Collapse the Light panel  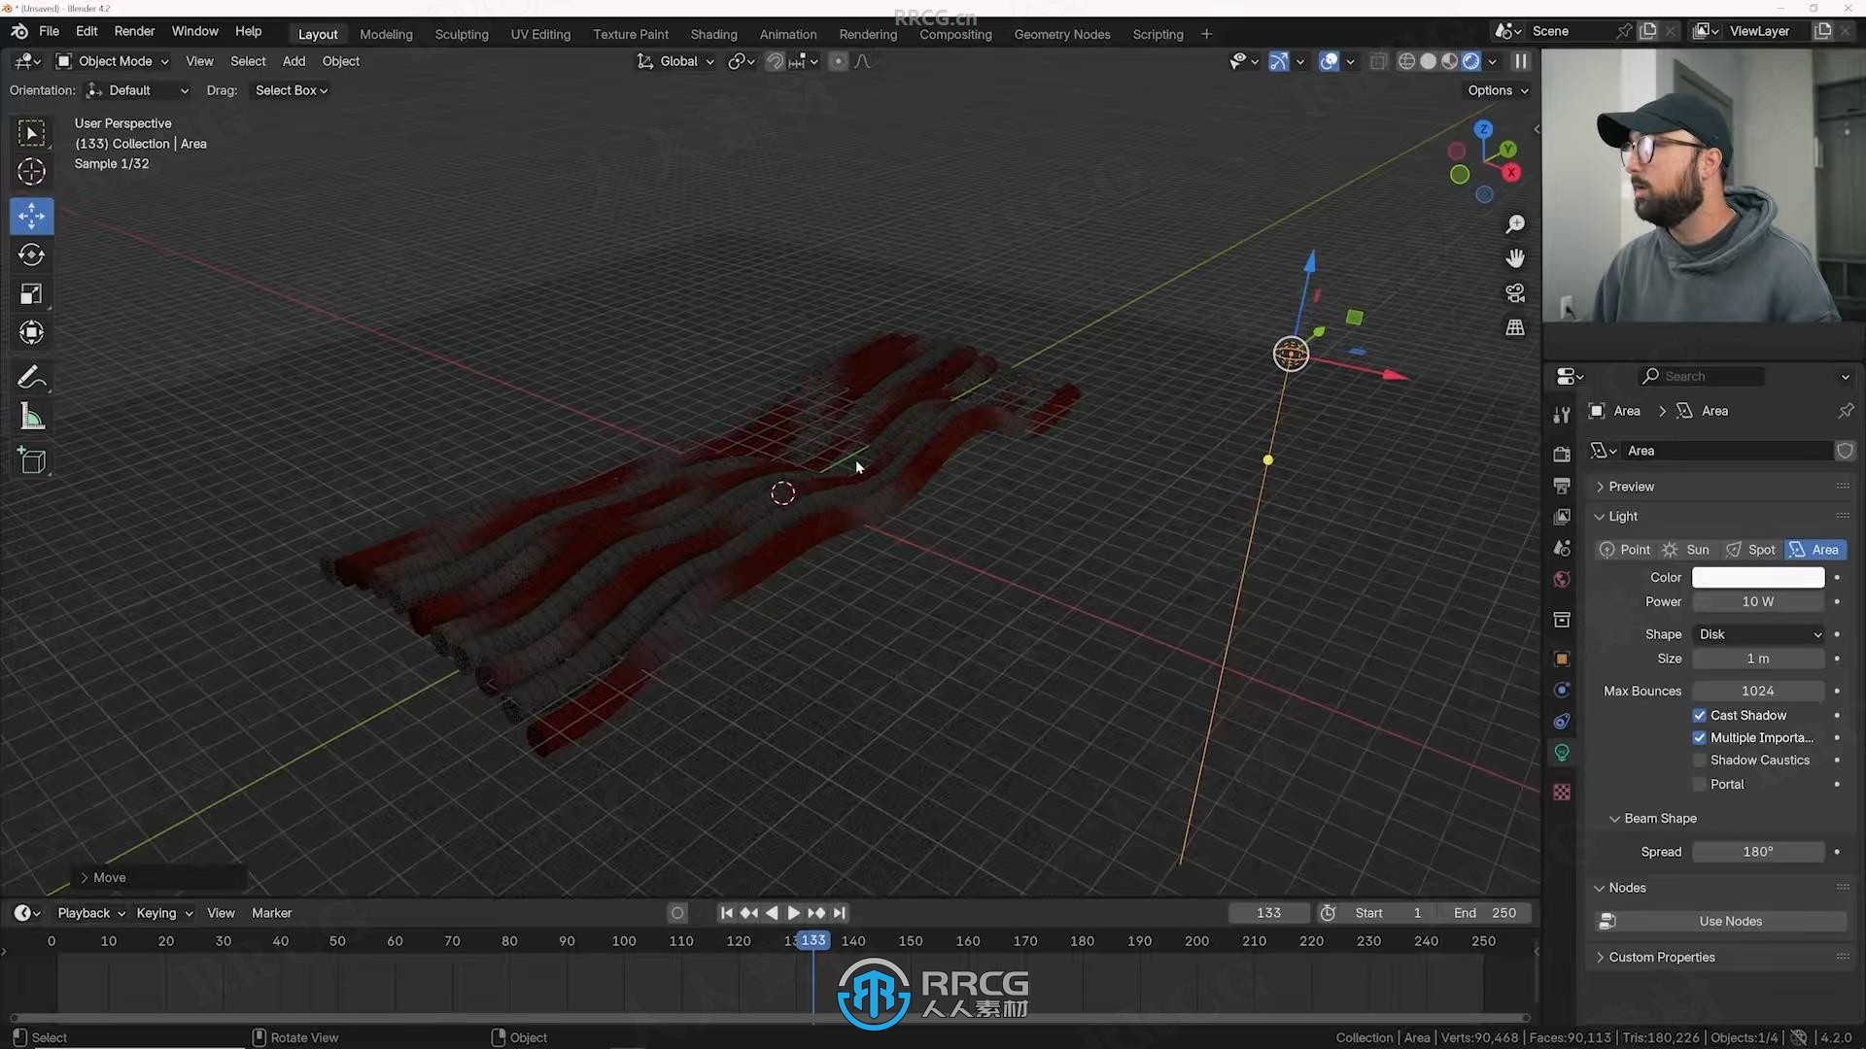coord(1623,517)
